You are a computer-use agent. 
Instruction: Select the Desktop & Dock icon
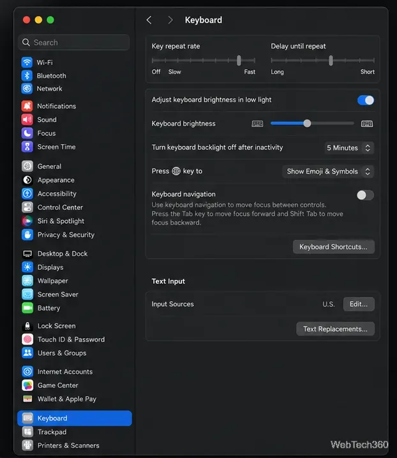coord(27,253)
